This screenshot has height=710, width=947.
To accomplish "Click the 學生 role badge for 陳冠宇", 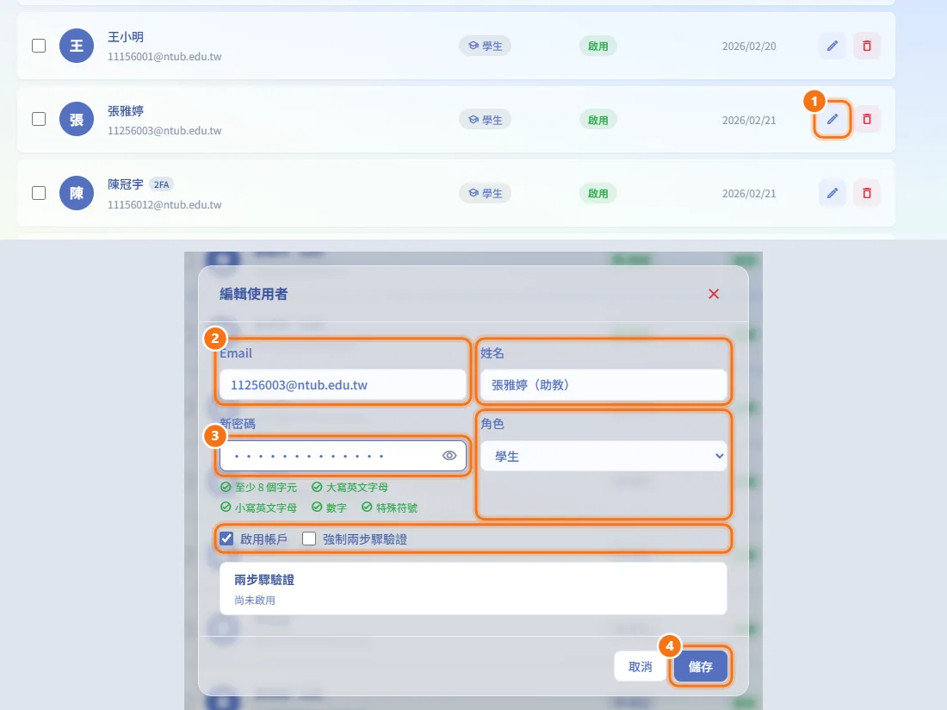I will 485,193.
